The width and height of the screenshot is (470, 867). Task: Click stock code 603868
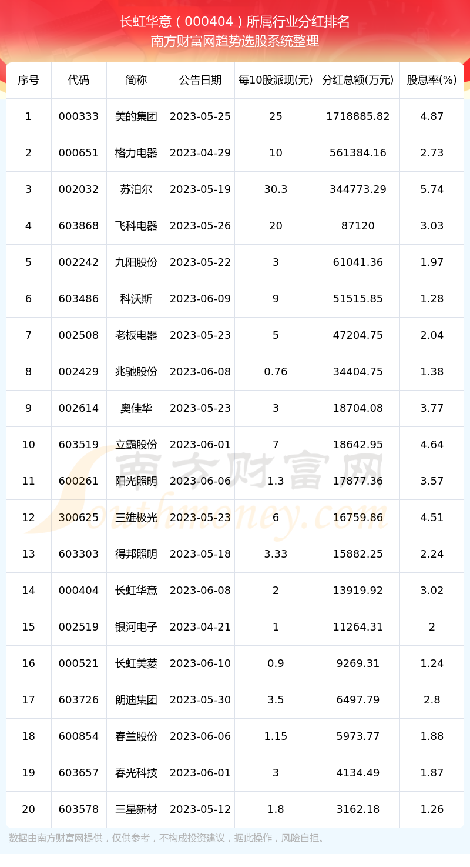(x=79, y=226)
